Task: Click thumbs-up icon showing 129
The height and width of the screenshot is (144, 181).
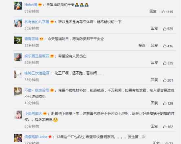Action: click(165, 103)
